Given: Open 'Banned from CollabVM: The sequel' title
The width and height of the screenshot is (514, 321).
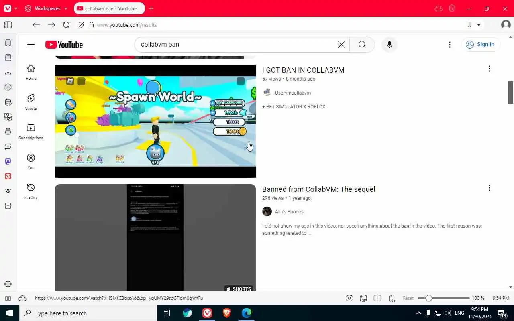Looking at the screenshot, I should pyautogui.click(x=318, y=189).
